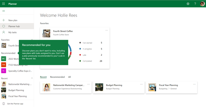Open Nationwide Marketing Campaign plan card
Screen dimensions: 206x107
pyautogui.click(x=66, y=87)
